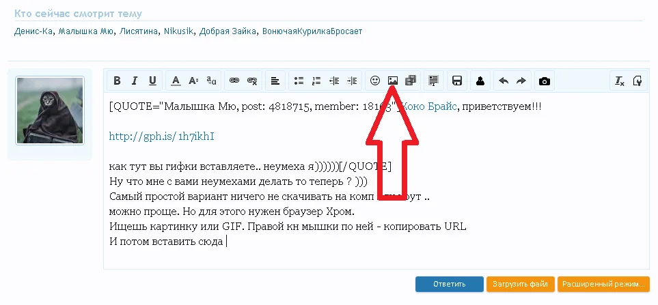The height and width of the screenshot is (305, 658).
Task: Place cursor after 'И потом вставить сюда'
Action: (x=225, y=242)
